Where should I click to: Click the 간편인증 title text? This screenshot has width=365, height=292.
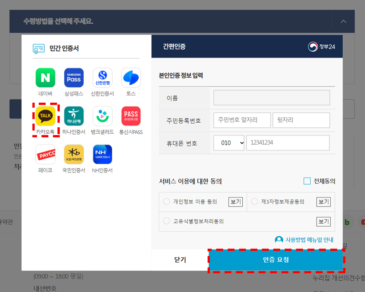coord(174,47)
